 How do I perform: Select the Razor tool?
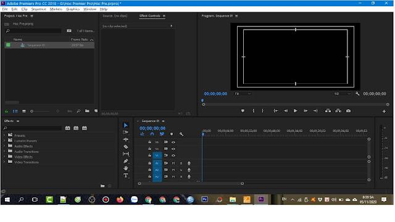[126, 147]
